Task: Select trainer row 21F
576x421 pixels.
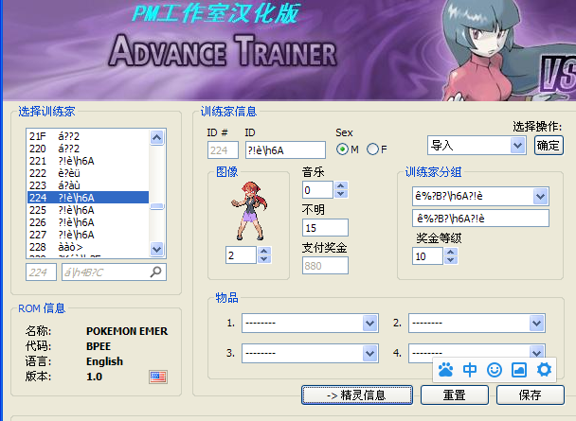Action: pyautogui.click(x=88, y=136)
